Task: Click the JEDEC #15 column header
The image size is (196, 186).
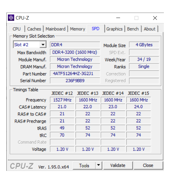Action: click(138, 93)
